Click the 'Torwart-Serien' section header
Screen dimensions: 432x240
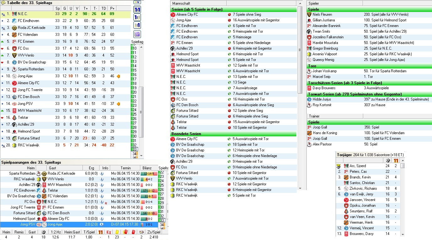click(369, 94)
